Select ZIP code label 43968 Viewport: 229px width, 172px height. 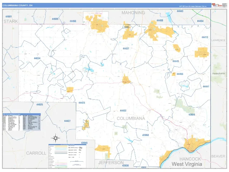[x=146, y=135]
